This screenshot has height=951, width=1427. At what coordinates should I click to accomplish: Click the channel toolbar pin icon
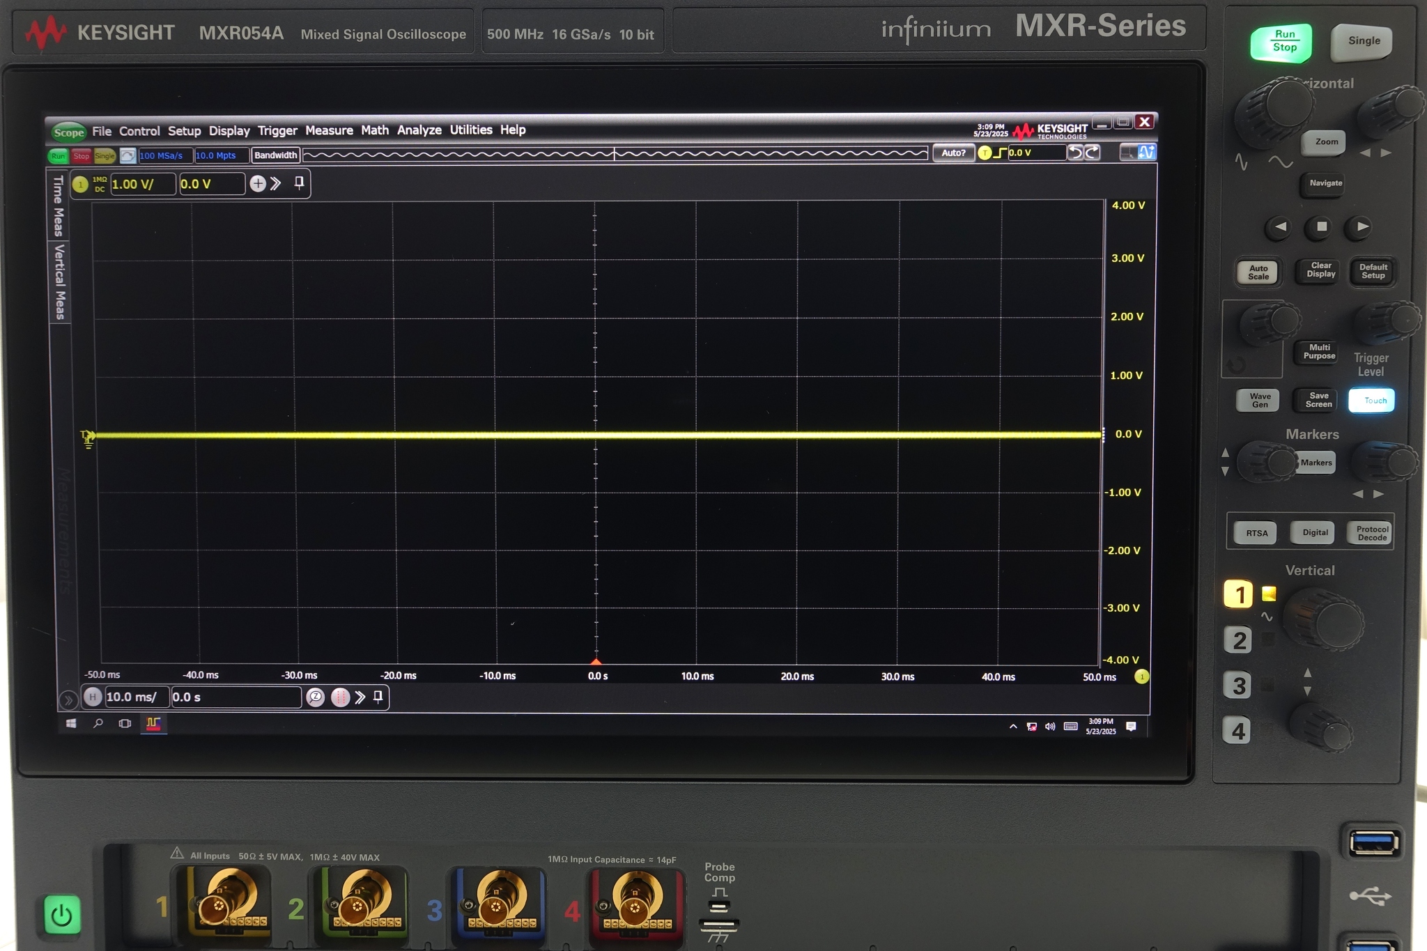299,183
